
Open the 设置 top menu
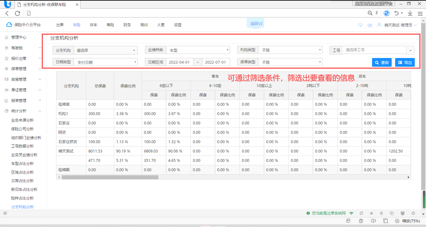pos(178,25)
